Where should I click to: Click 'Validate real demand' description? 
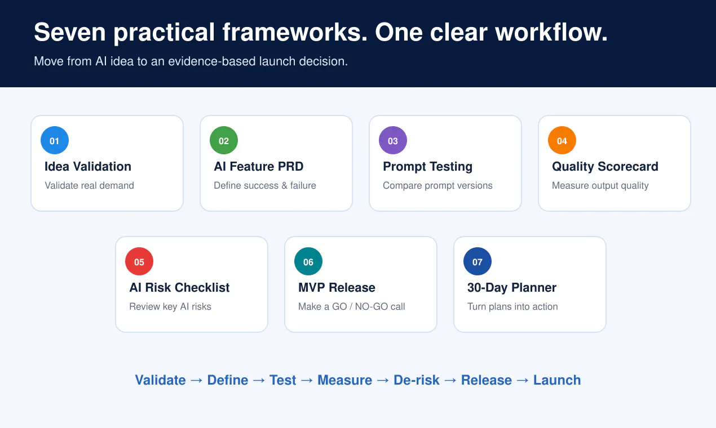[89, 186]
